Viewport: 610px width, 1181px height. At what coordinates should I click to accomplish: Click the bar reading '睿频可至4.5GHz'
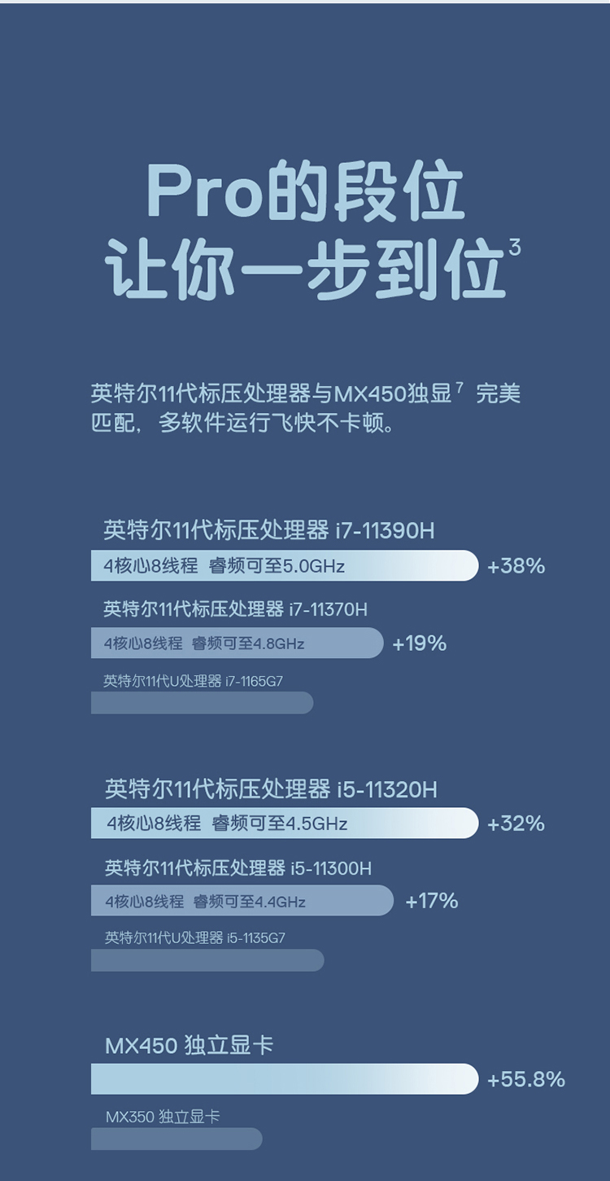coord(285,823)
